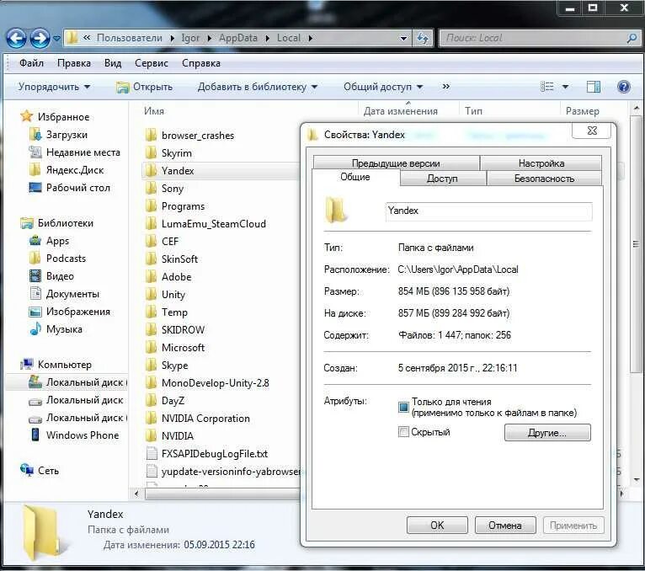Select the MonoDevelop-Unity-2.8 folder row
The image size is (645, 571).
(215, 383)
